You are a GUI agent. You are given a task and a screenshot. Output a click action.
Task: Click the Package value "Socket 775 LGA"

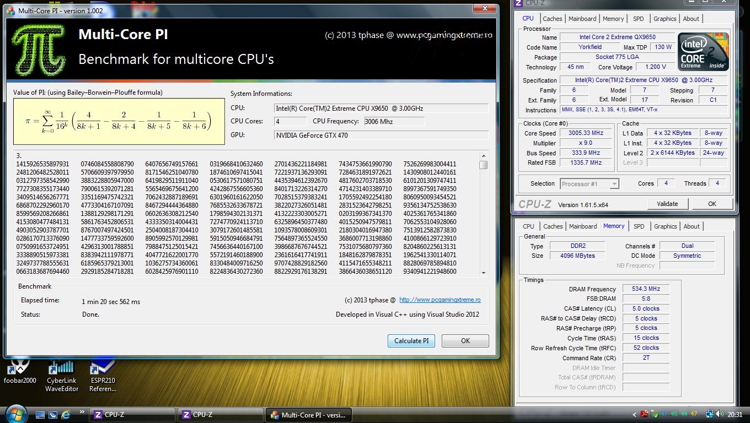coord(617,57)
